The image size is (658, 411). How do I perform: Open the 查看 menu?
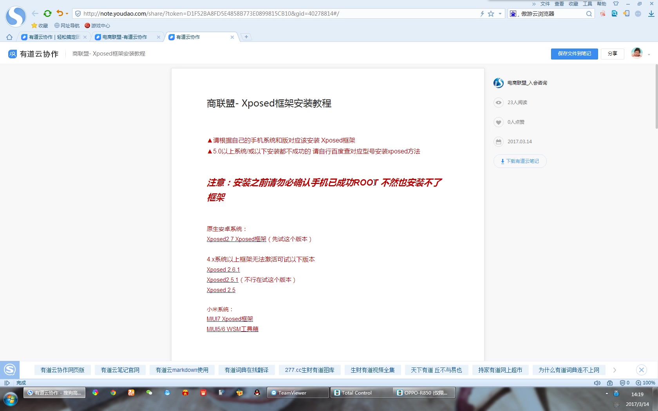pos(559,4)
